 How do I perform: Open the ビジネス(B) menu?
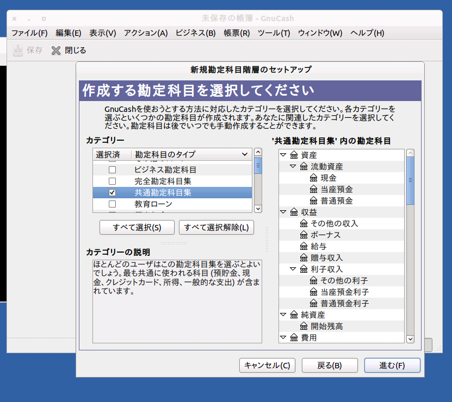(x=195, y=33)
